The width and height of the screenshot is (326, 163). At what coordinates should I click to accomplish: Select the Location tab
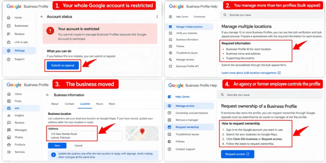pos(85,104)
